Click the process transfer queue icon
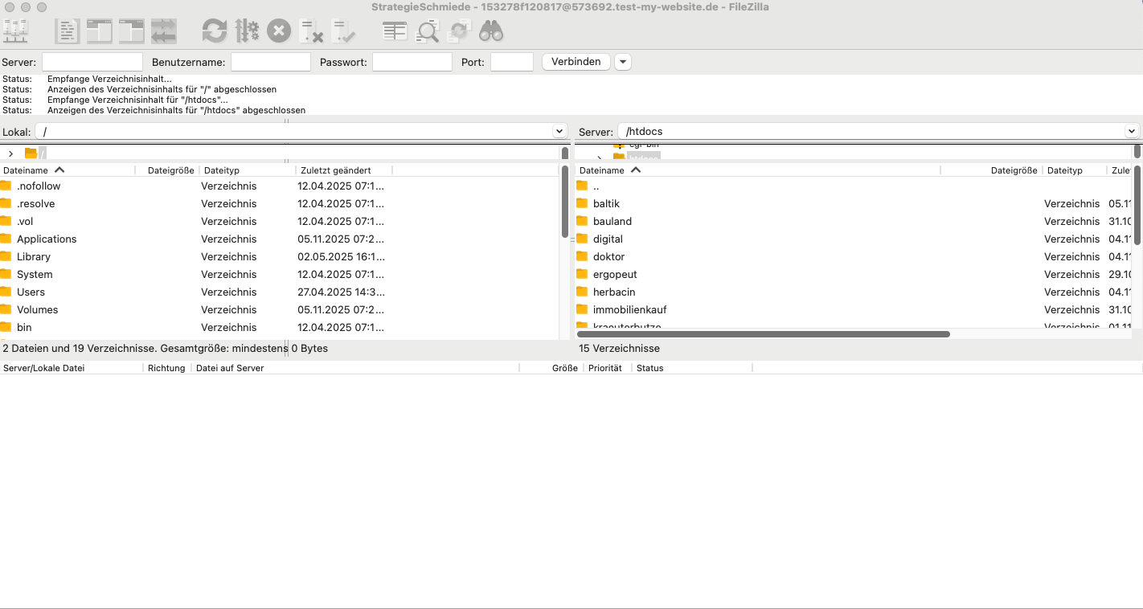The image size is (1143, 609). [247, 31]
